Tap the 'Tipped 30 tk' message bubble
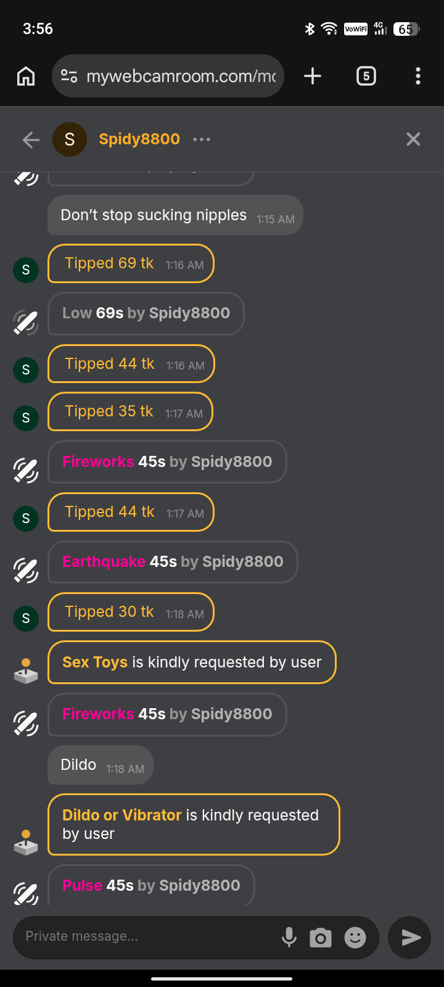The width and height of the screenshot is (444, 987). point(131,612)
